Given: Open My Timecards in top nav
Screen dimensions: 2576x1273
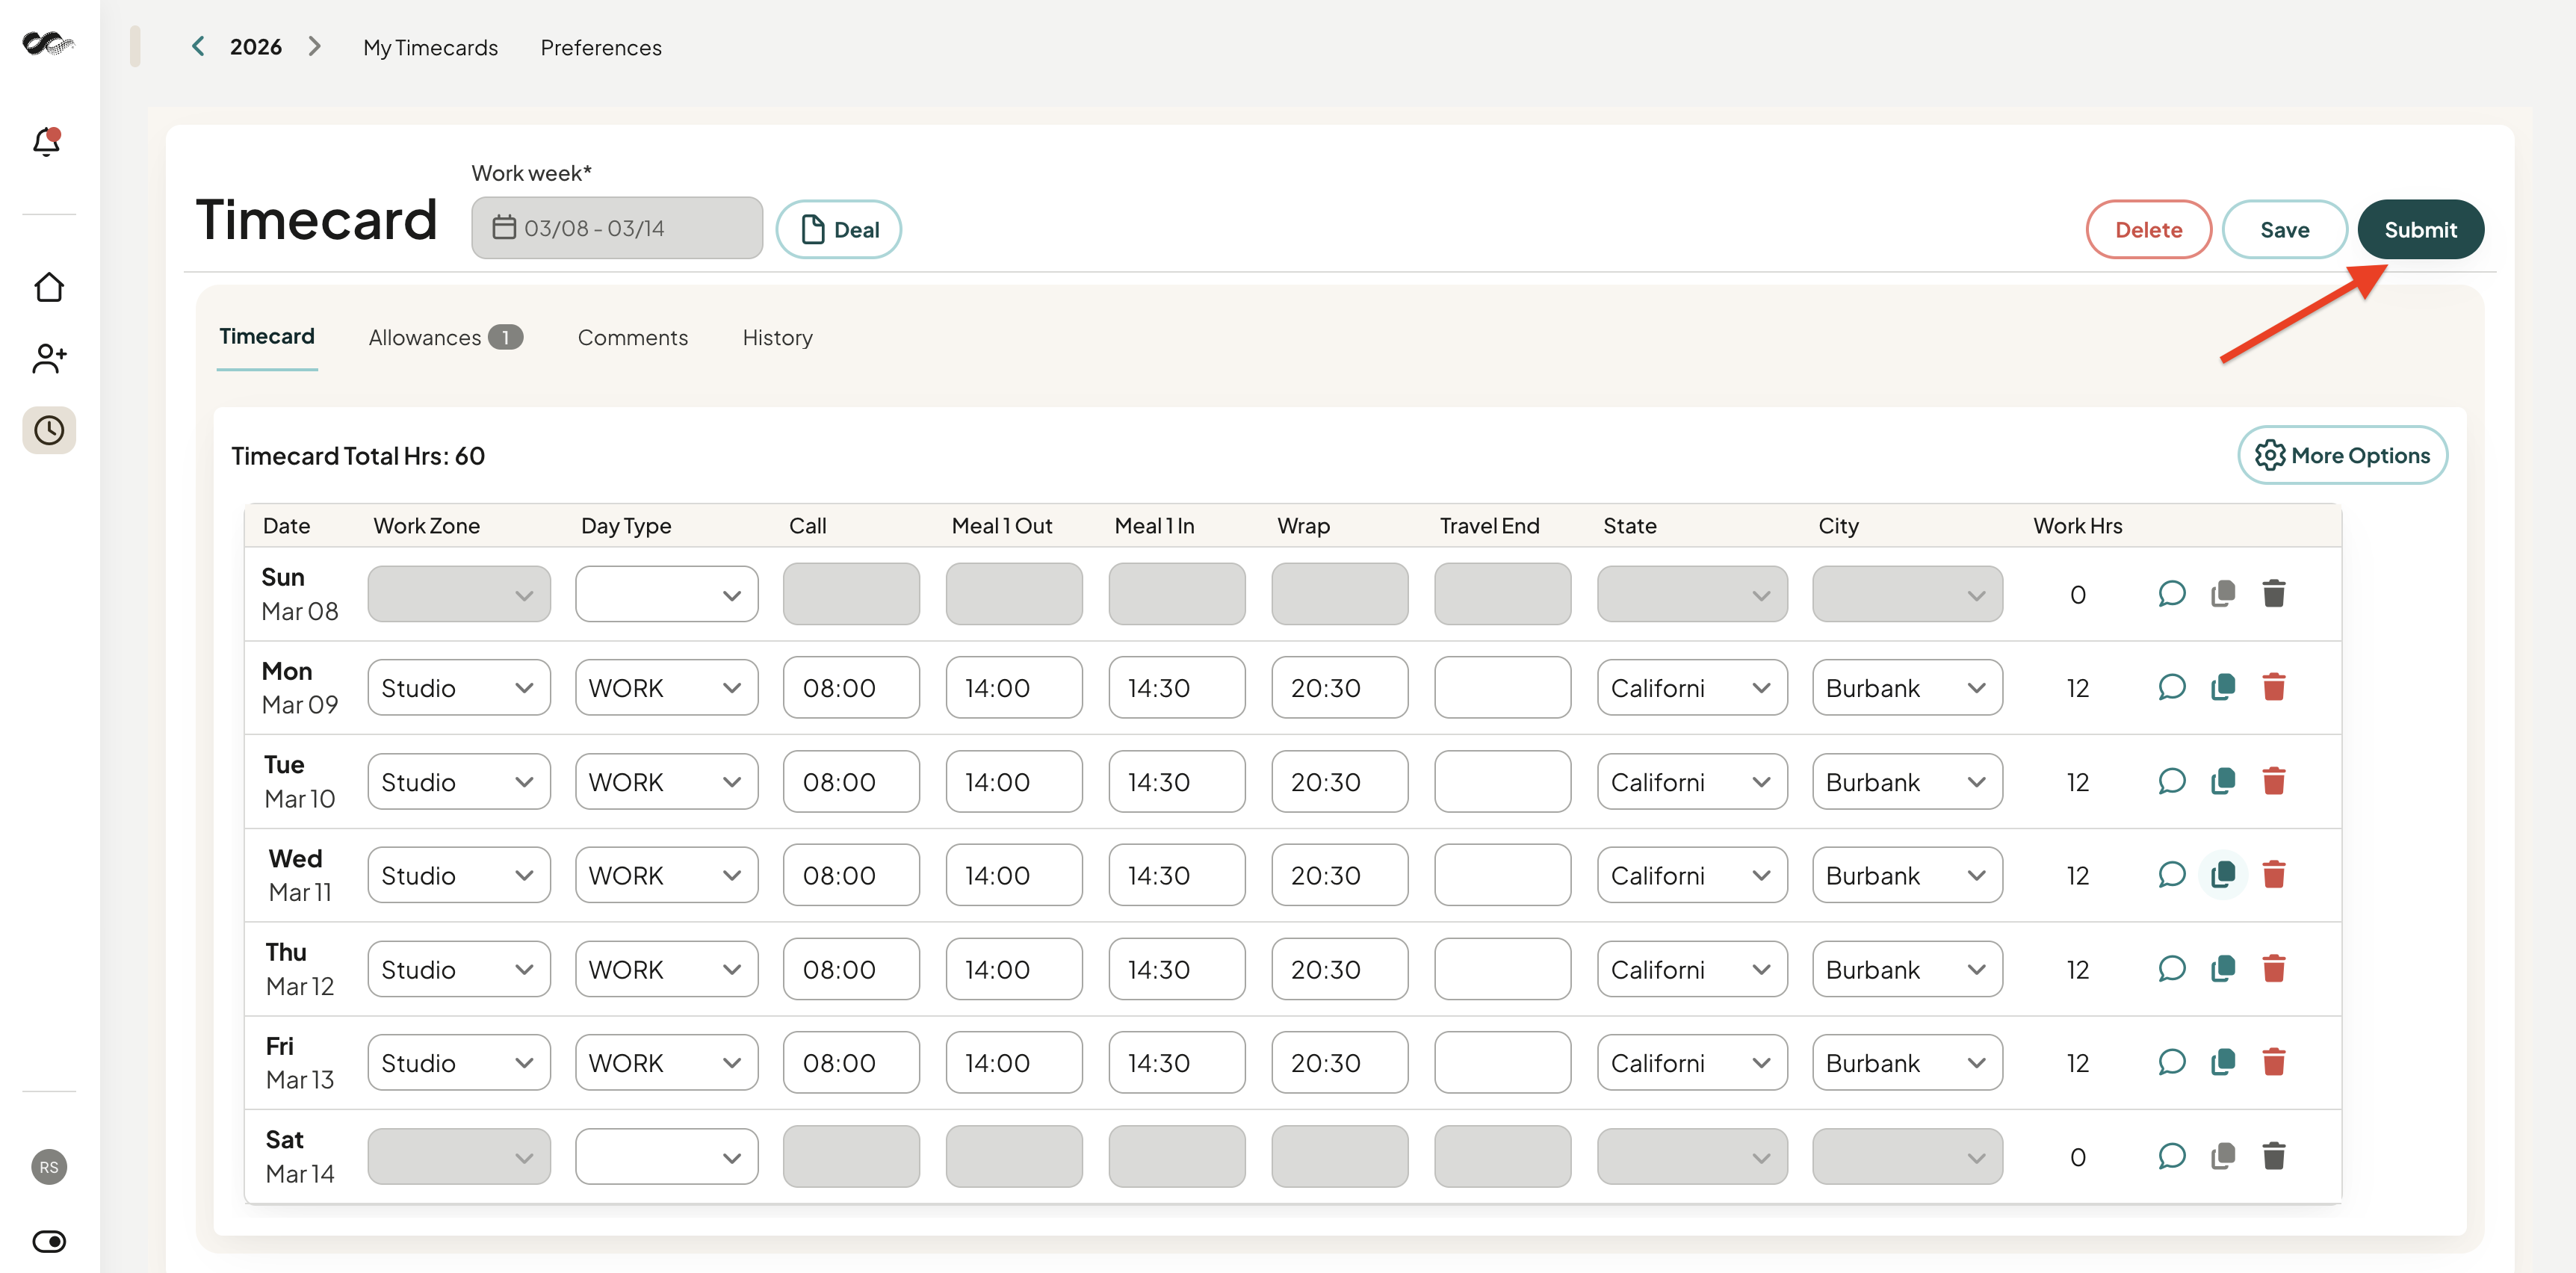Looking at the screenshot, I should coord(430,47).
